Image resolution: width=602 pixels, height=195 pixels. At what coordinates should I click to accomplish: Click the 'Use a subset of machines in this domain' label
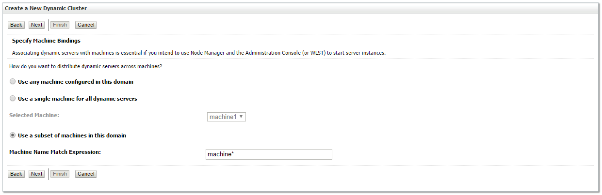pyautogui.click(x=72, y=135)
